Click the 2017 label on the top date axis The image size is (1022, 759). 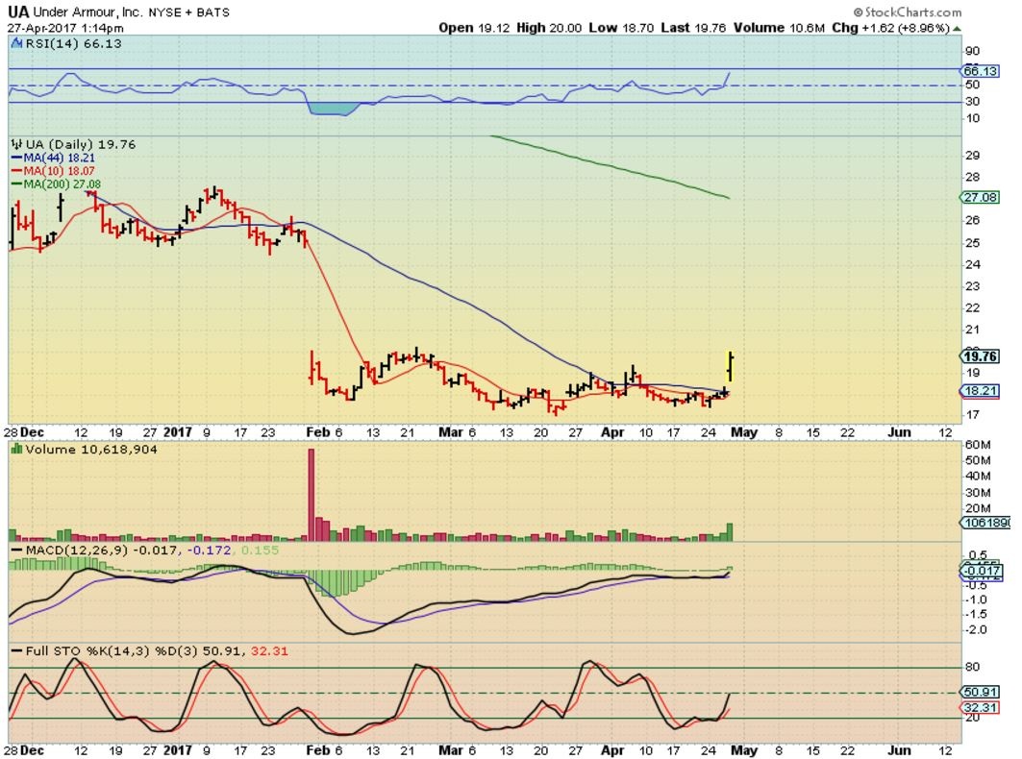178,432
